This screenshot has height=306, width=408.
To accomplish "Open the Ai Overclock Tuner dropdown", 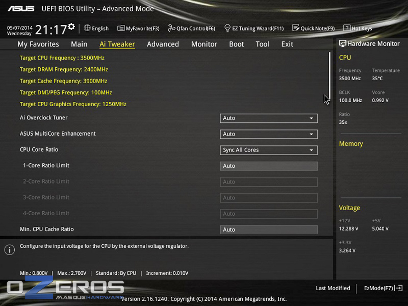I will [269, 118].
